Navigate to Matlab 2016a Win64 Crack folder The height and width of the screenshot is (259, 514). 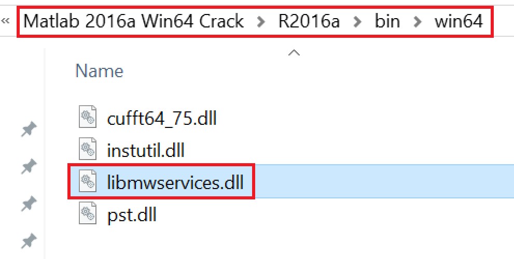(134, 21)
